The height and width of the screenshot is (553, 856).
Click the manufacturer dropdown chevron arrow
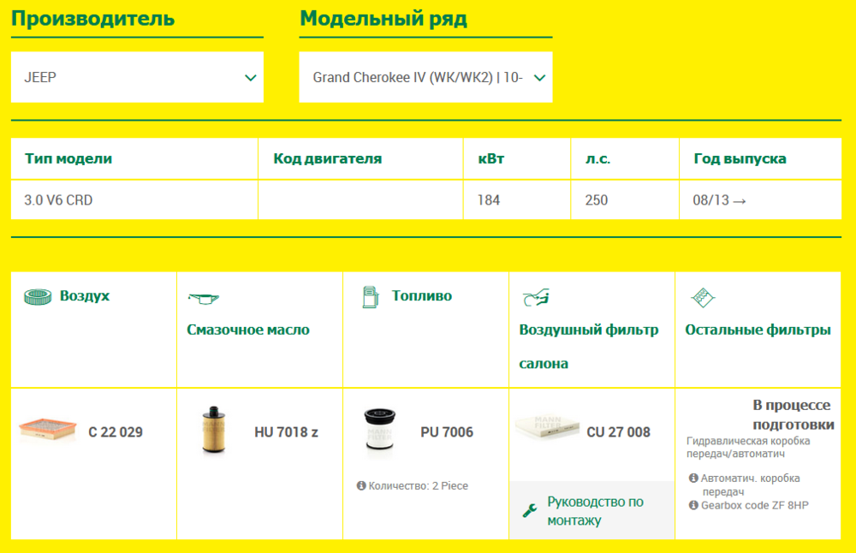pyautogui.click(x=250, y=78)
